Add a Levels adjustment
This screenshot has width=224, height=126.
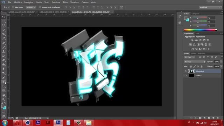point(196,40)
